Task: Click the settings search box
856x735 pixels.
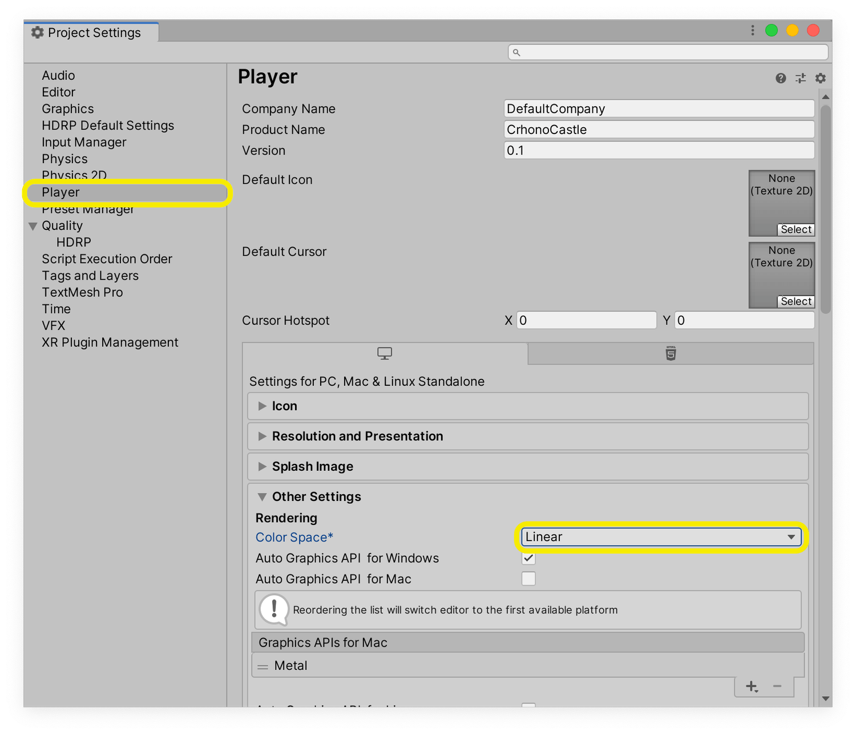Action: tap(668, 52)
